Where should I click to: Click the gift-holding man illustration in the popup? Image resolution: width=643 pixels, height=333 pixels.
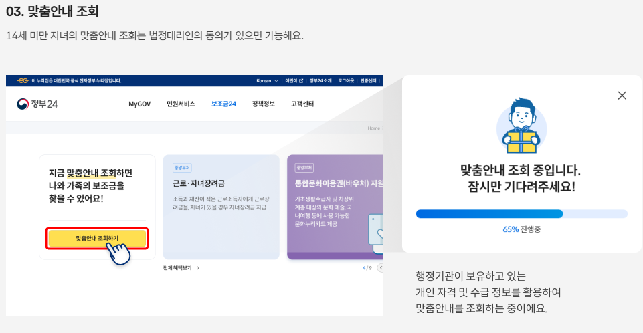521,125
